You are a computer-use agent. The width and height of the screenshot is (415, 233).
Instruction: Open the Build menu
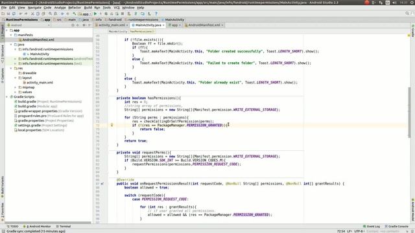(88, 8)
